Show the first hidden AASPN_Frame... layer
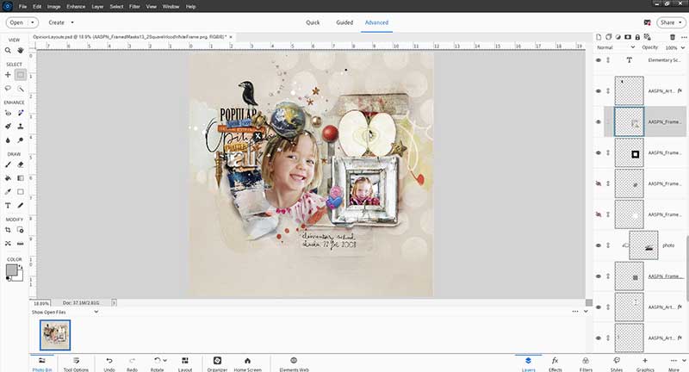The height and width of the screenshot is (372, 689). pos(599,183)
